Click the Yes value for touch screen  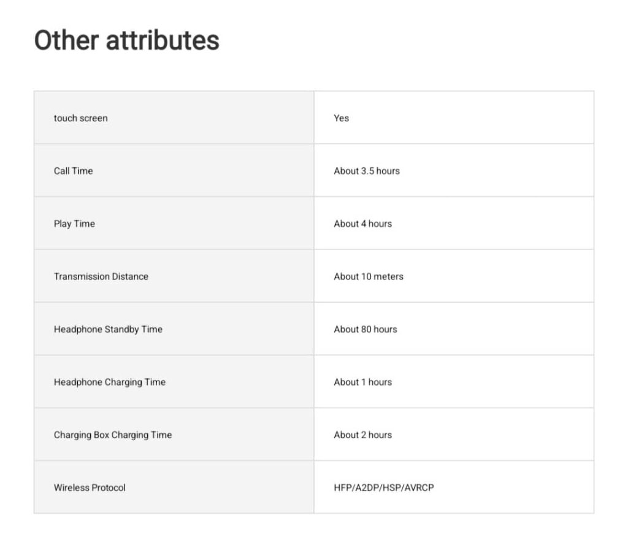(341, 118)
